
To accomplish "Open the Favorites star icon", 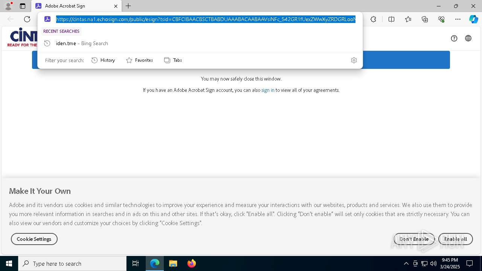I will pos(408,19).
